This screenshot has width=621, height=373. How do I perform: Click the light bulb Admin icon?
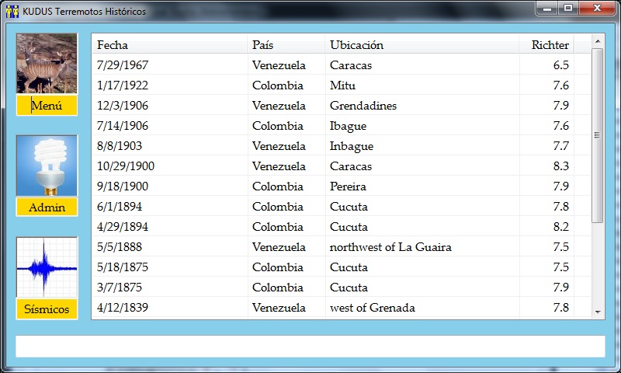coord(47,166)
